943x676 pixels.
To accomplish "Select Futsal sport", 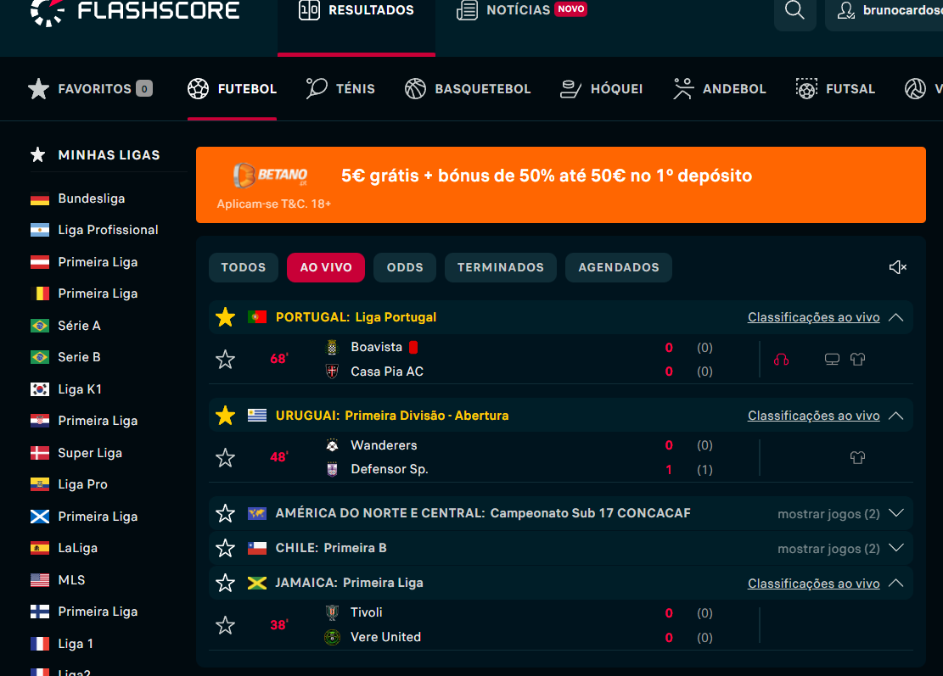I will [x=834, y=89].
